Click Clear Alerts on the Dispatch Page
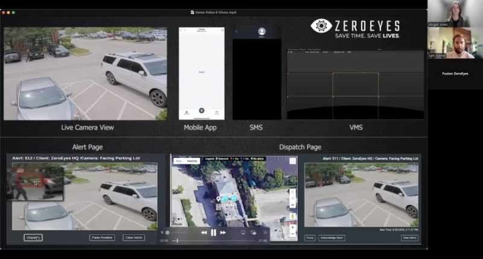This screenshot has height=259, width=483. pos(409,238)
